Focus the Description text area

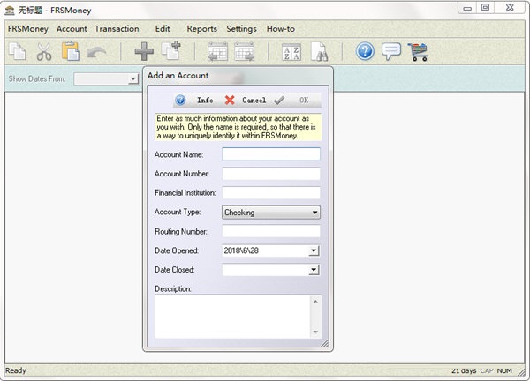tap(232, 317)
